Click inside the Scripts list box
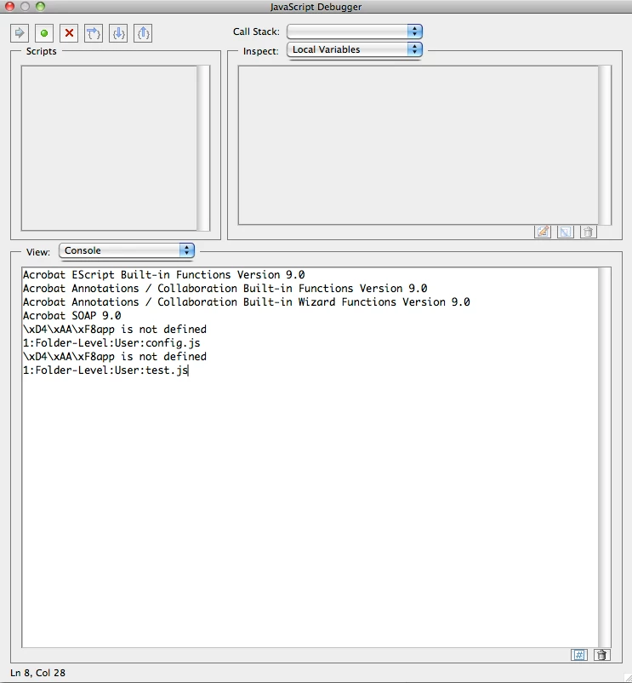 pos(109,148)
